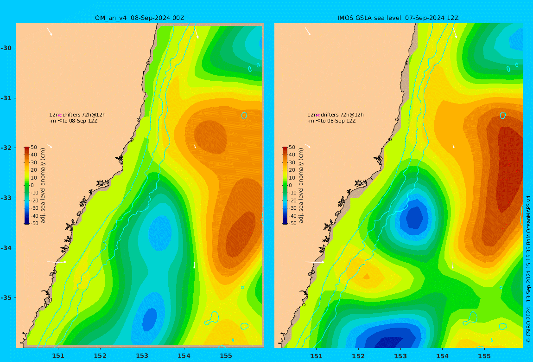Click the dark-blue 50 label on left colorbar
Screen dimensions: 533x362
34,224
